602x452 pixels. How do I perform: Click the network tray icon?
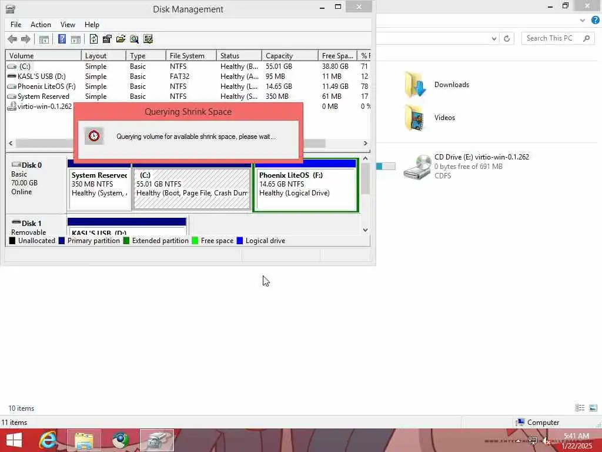pyautogui.click(x=532, y=440)
